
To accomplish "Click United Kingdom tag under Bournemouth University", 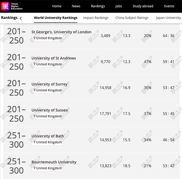I will click(47, 168).
